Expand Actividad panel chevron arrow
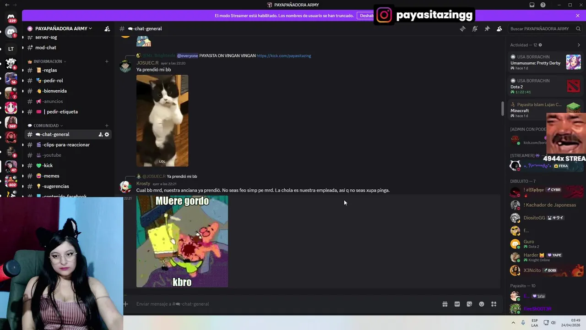The width and height of the screenshot is (586, 330). coord(579,45)
